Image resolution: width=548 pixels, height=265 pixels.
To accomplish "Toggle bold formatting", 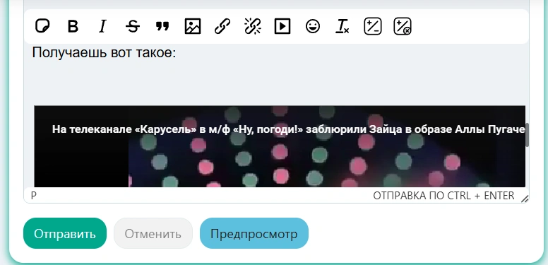I will point(73,26).
